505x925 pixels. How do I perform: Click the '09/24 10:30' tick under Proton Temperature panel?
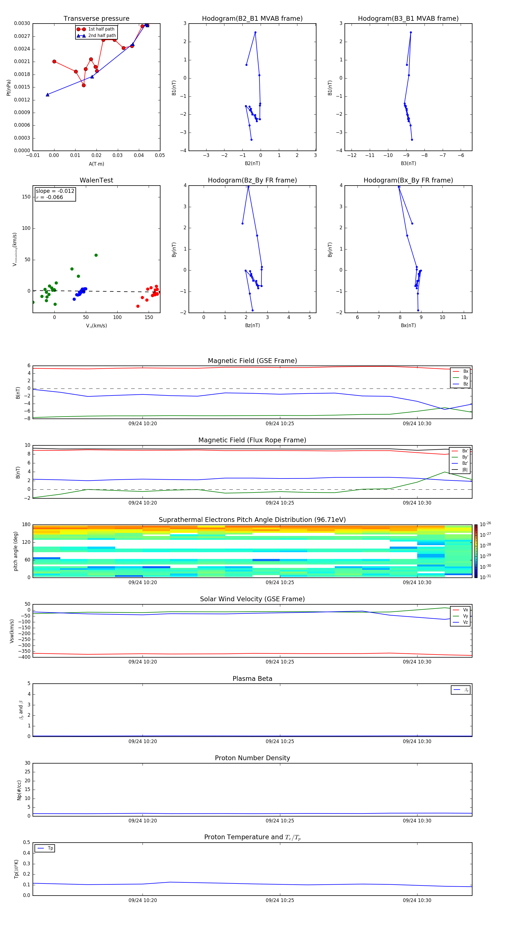(417, 900)
